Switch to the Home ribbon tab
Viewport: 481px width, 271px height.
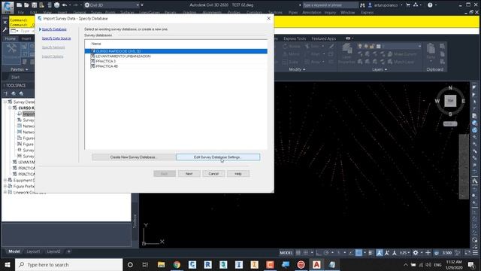[x=10, y=38]
